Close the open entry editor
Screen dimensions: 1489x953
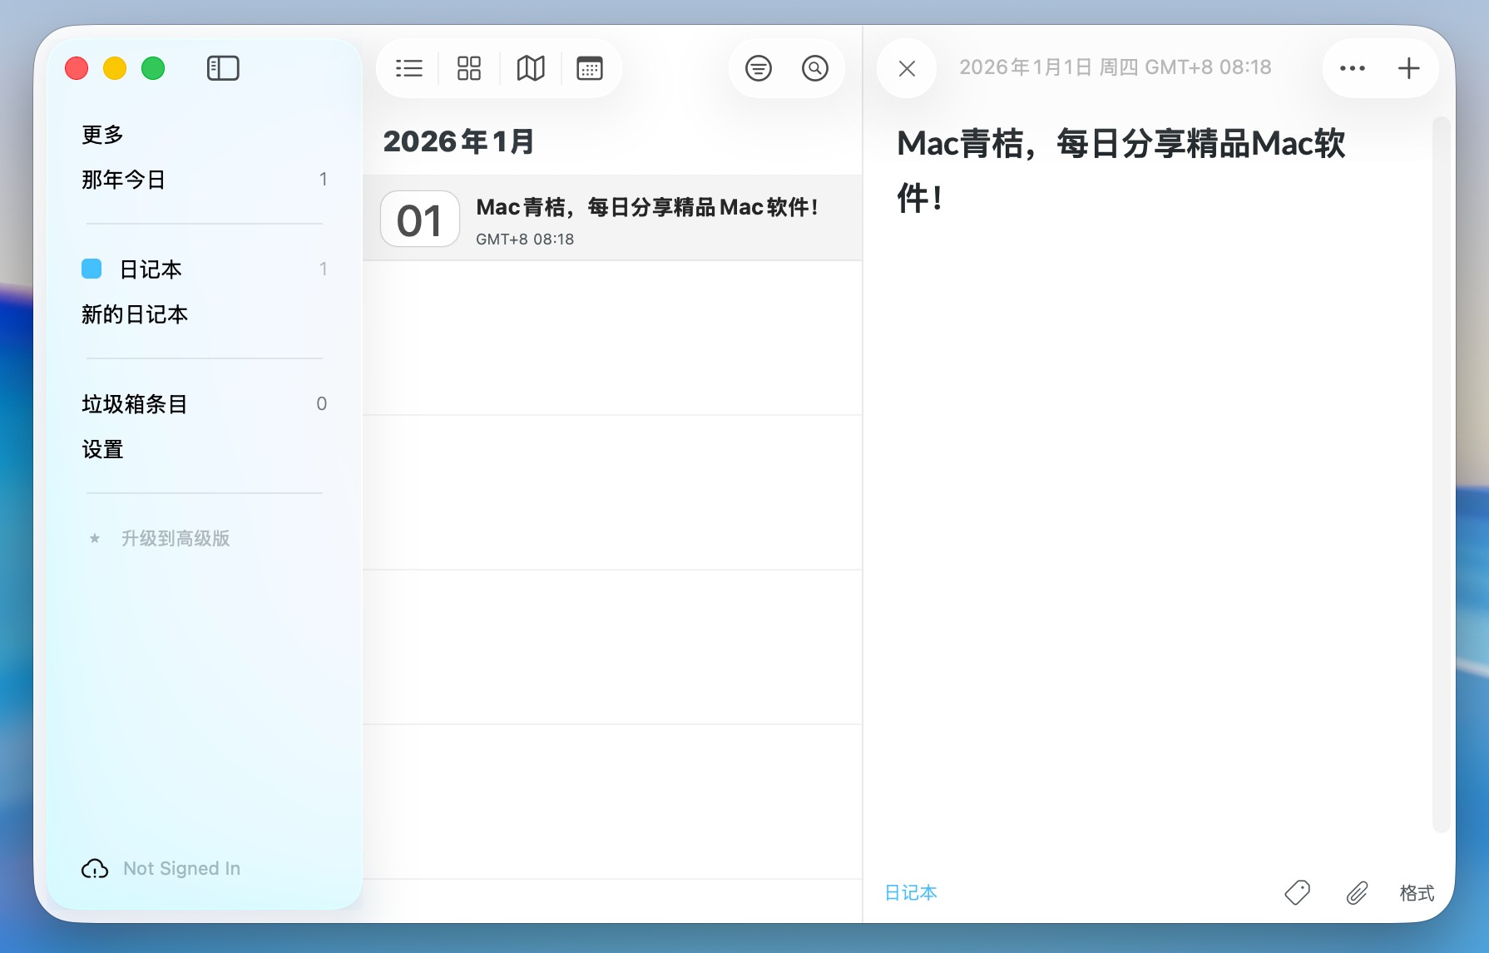point(907,68)
